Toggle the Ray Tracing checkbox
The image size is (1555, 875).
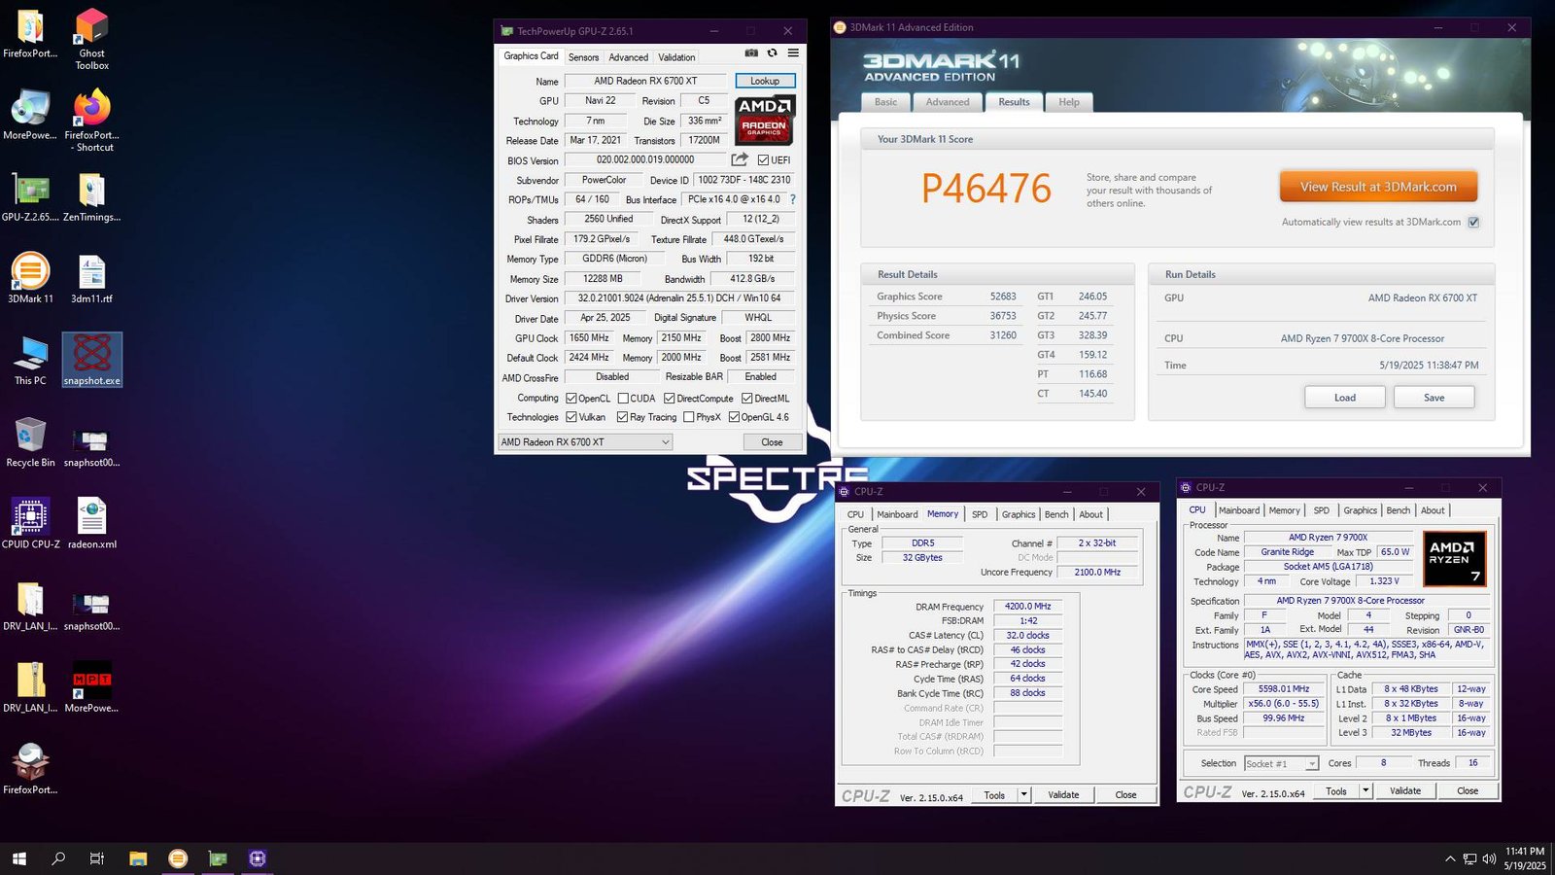pyautogui.click(x=622, y=417)
